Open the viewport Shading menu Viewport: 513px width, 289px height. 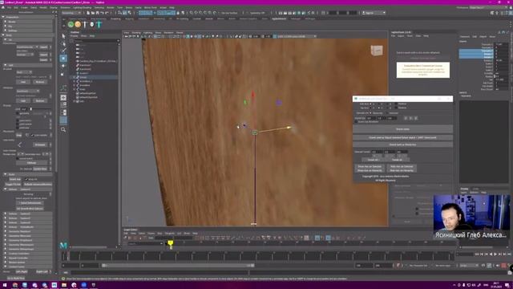pyautogui.click(x=136, y=33)
